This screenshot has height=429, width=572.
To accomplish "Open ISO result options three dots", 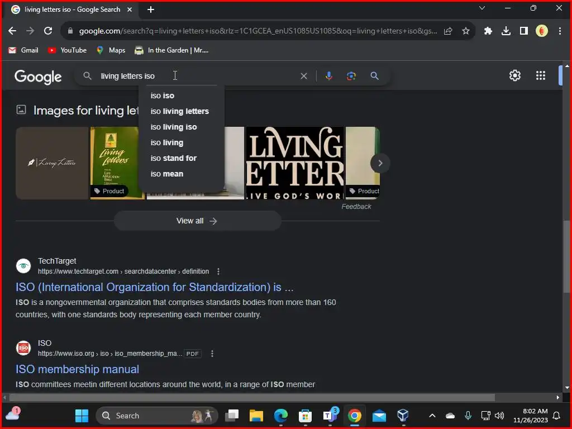I will coord(212,354).
